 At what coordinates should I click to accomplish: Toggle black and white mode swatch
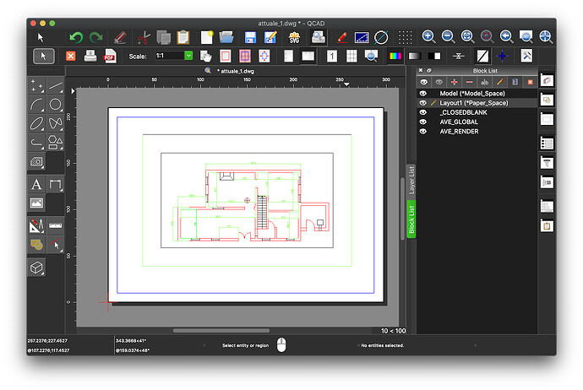434,56
